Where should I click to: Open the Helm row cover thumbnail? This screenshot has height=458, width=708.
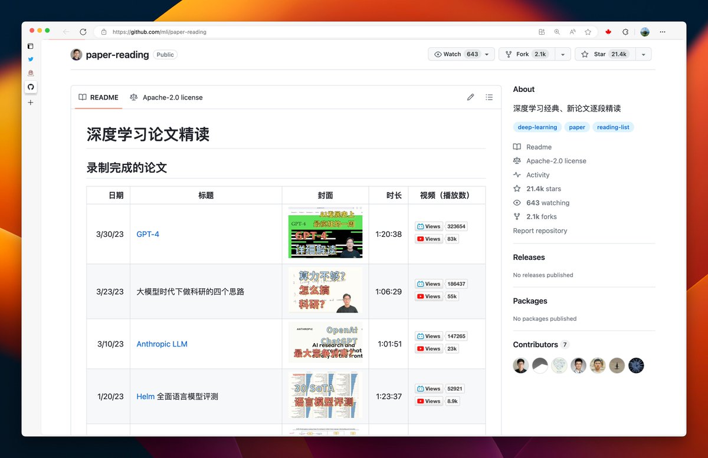[326, 395]
